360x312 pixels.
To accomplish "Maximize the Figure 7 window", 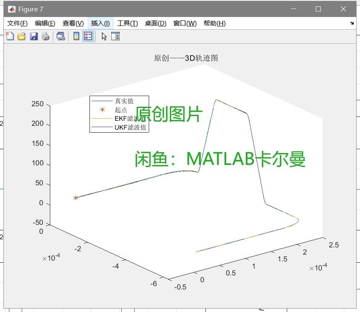I will 318,9.
